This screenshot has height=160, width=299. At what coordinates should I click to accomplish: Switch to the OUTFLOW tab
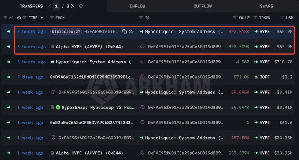click(x=203, y=6)
